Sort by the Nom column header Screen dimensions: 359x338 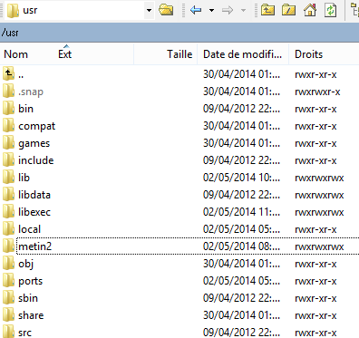point(15,54)
